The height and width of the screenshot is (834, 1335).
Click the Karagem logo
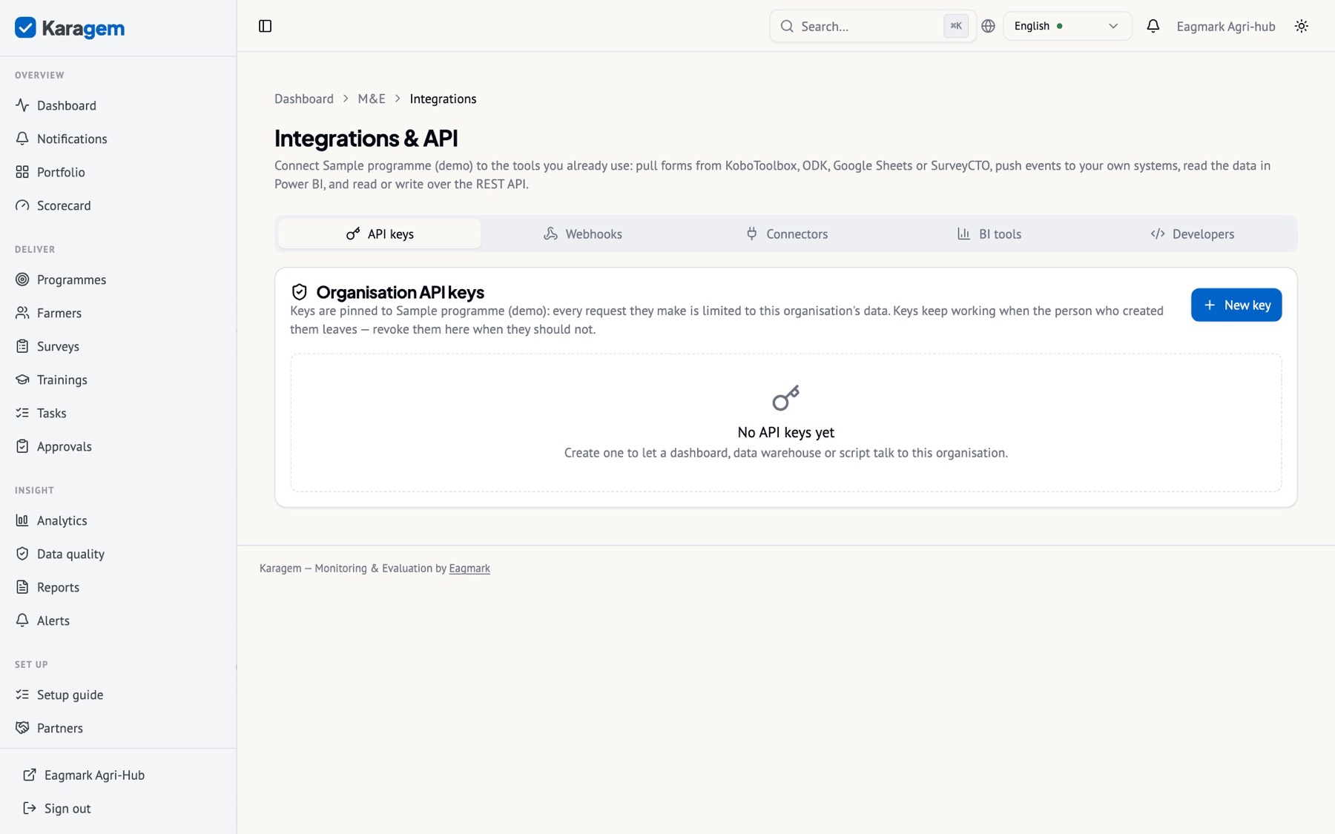tap(70, 28)
